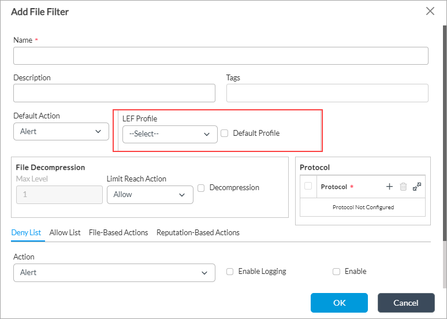The image size is (447, 319).
Task: Expand the Protocol table with arrows icon
Action: [x=417, y=187]
